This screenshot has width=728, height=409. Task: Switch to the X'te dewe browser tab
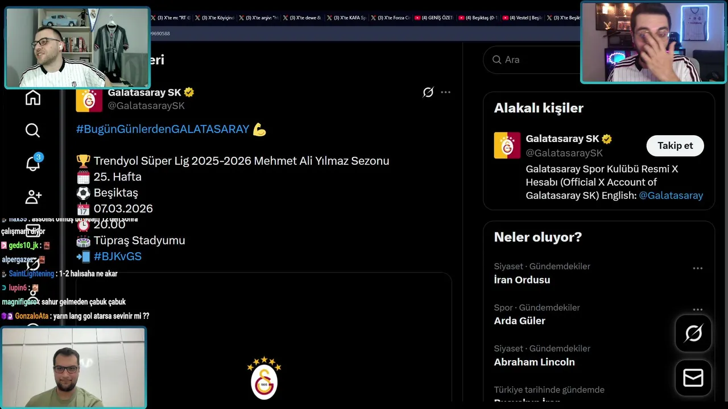tap(303, 18)
